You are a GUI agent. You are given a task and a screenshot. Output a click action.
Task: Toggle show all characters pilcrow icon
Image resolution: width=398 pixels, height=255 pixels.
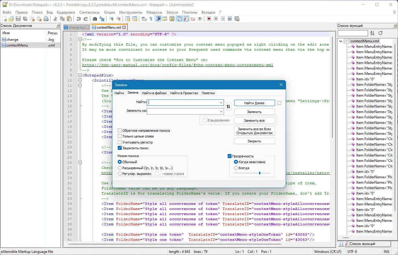151,19
